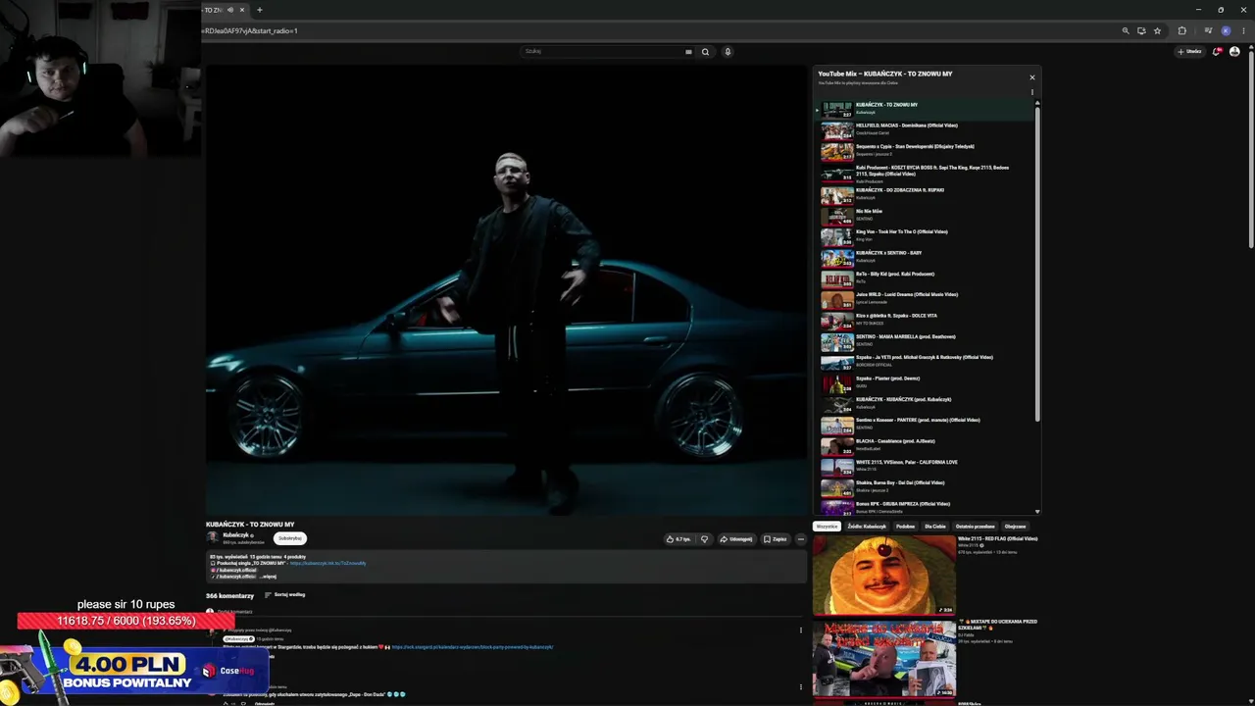
Task: Subscribe to Kubańczyk with the Subskrybuj button
Action: click(x=289, y=537)
